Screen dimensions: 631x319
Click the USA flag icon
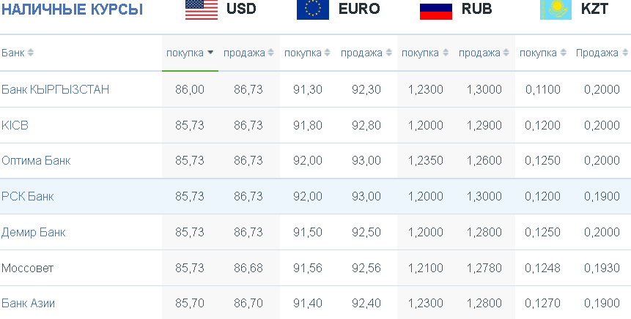point(202,10)
